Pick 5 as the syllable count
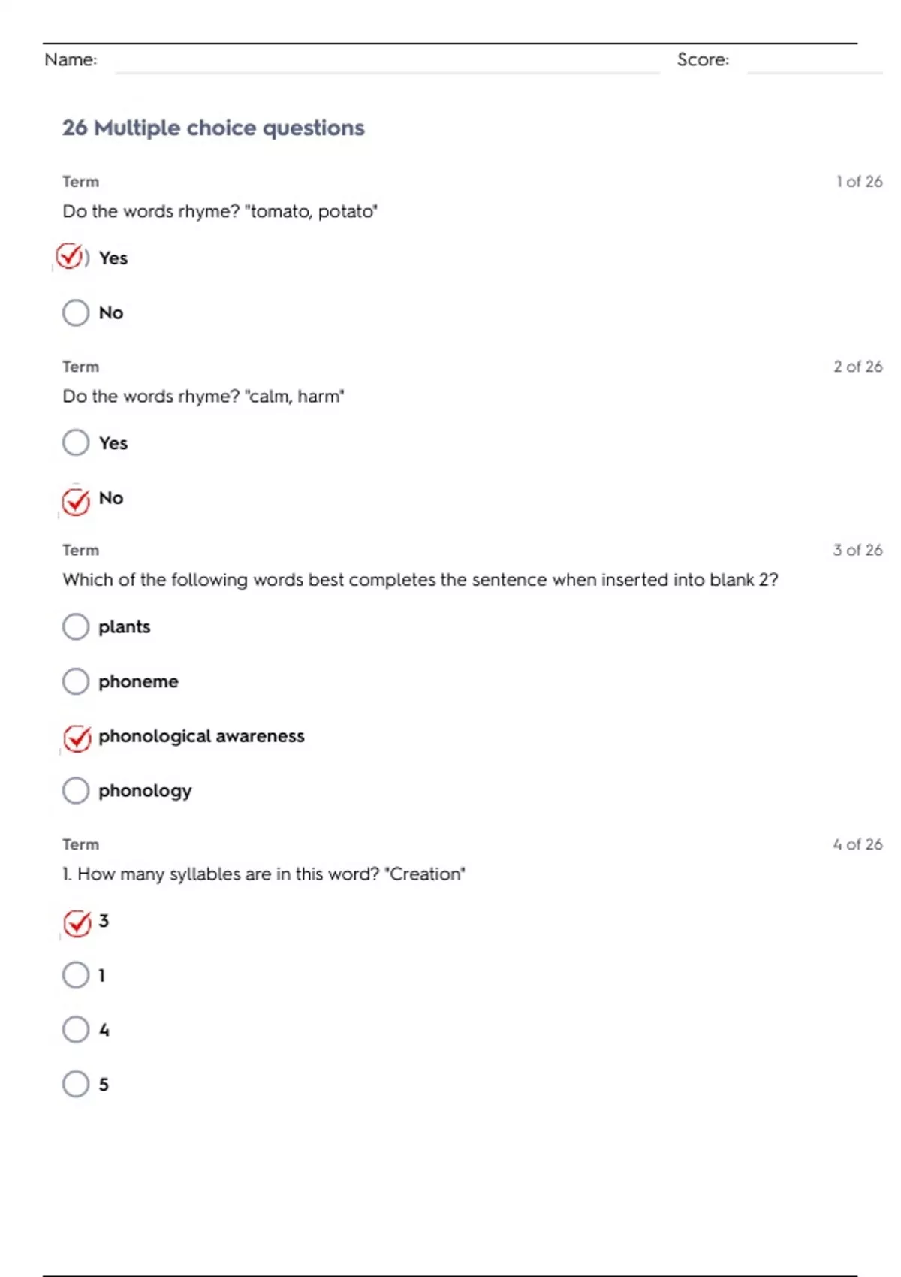 point(76,1084)
